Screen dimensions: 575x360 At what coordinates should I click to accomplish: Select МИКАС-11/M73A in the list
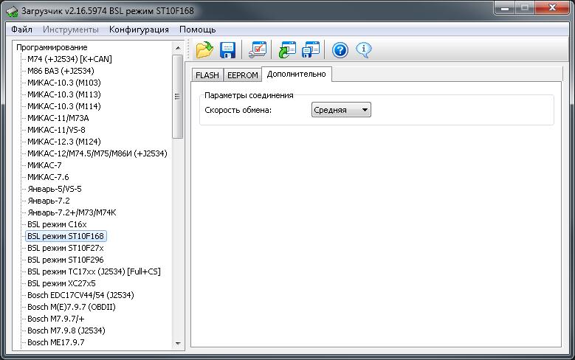click(58, 118)
